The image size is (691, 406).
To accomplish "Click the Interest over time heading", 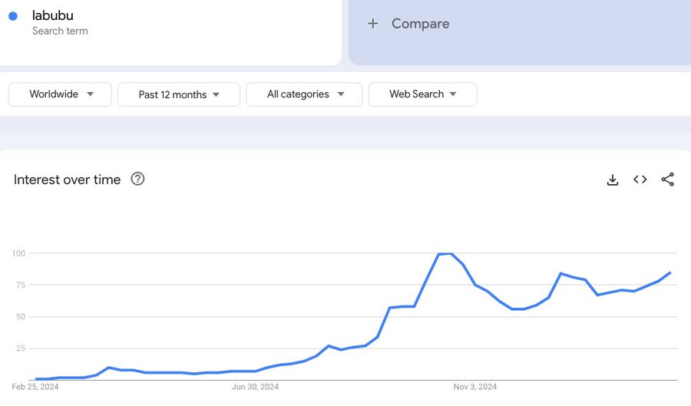I will point(68,180).
